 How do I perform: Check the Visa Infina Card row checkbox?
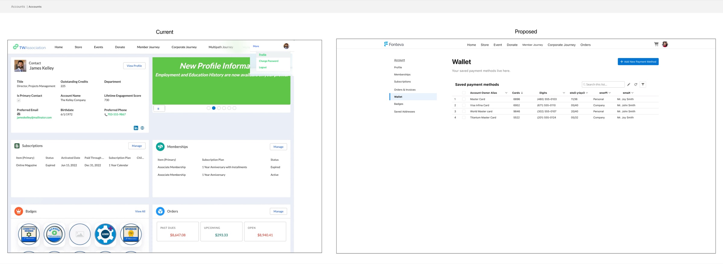point(464,105)
